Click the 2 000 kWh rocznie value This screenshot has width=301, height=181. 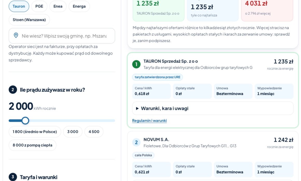click(x=32, y=106)
